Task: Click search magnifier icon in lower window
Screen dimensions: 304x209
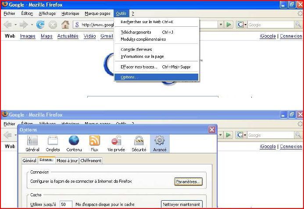Action: 298,135
